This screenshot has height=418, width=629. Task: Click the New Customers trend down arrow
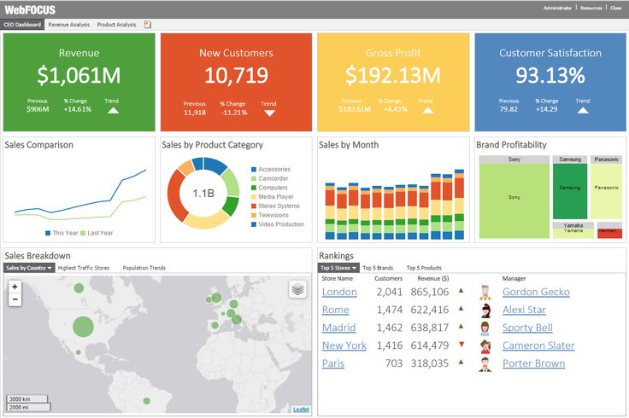click(269, 112)
